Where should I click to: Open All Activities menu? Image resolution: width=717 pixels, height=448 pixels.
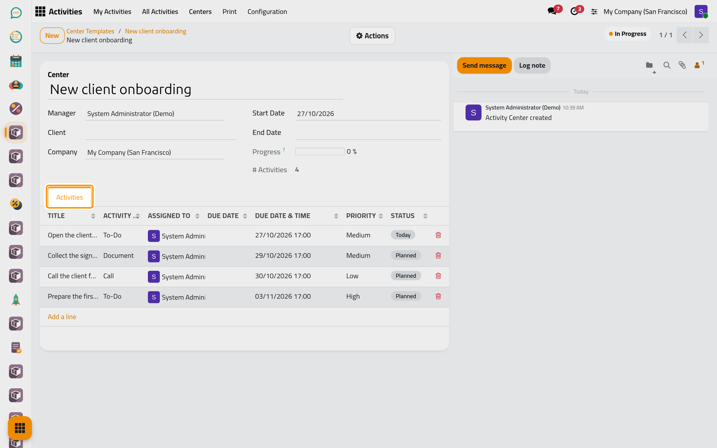point(160,12)
